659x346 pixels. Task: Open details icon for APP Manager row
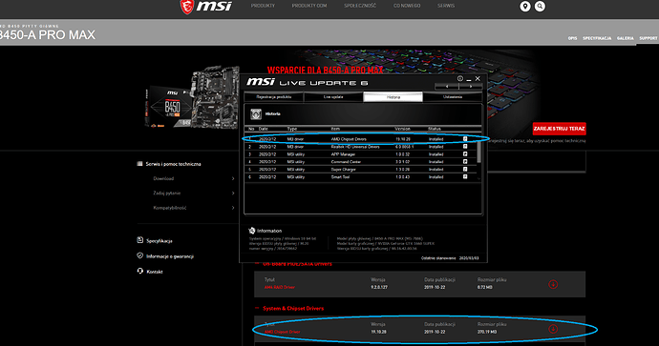click(x=465, y=153)
